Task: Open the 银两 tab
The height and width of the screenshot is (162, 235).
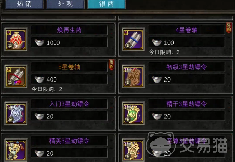Action: pyautogui.click(x=106, y=4)
